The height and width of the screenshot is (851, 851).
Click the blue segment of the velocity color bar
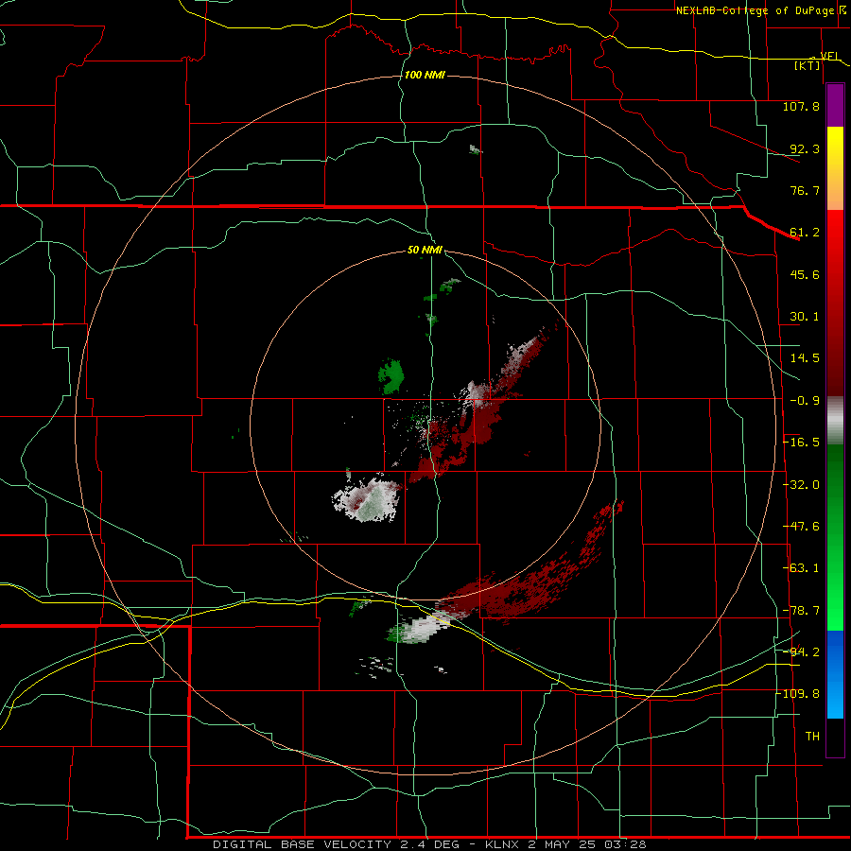(835, 674)
